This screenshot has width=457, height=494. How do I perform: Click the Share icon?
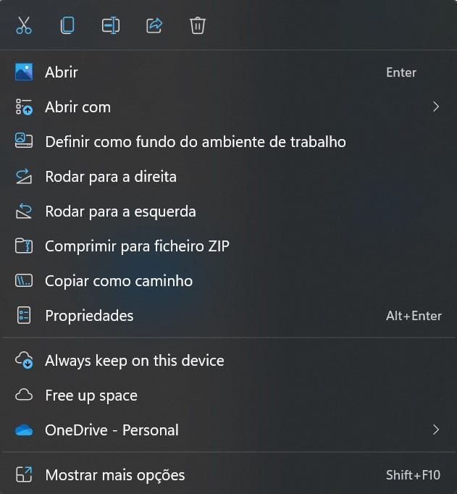[x=154, y=26]
